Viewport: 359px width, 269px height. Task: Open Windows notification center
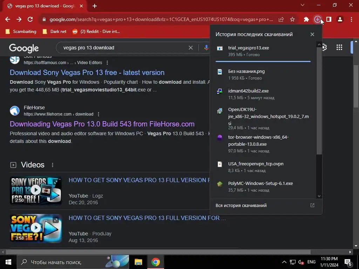pos(348,262)
